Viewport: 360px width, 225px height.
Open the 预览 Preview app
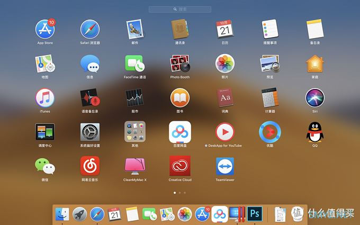point(270,64)
